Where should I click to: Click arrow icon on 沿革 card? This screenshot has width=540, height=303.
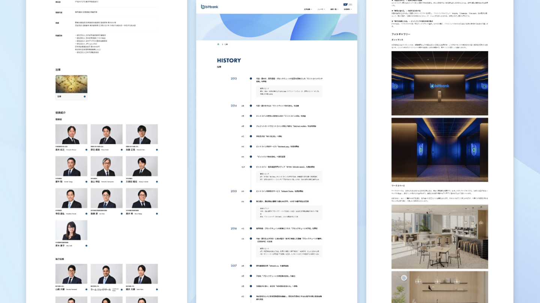(x=85, y=97)
